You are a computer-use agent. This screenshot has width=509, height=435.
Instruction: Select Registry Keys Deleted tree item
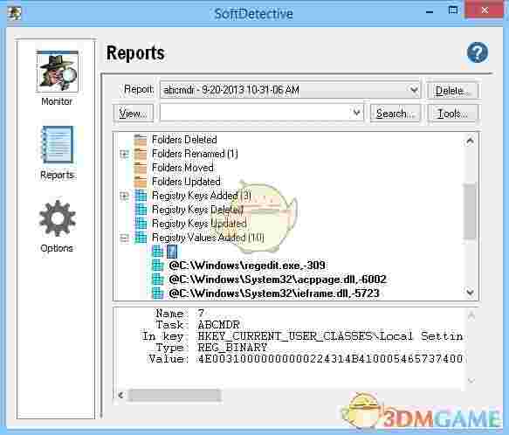(x=197, y=210)
